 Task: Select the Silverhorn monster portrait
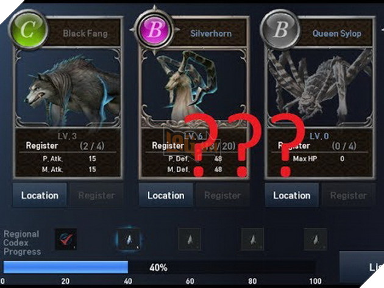(x=194, y=87)
